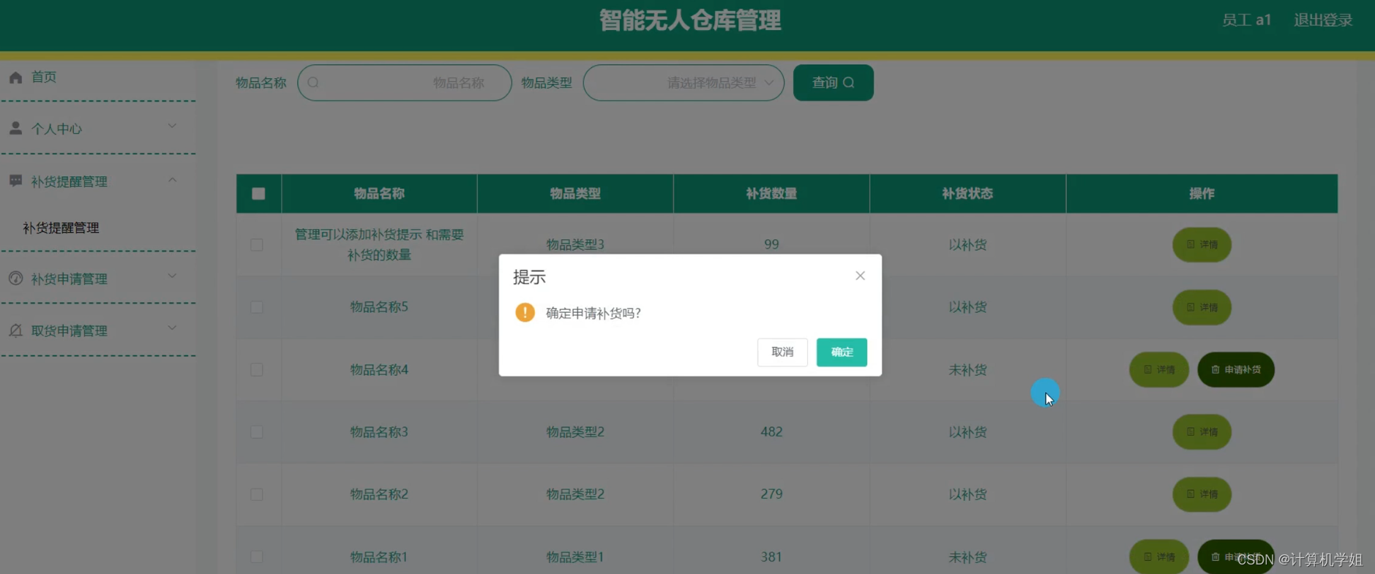Click the home icon beside 首页
This screenshot has width=1375, height=574.
pos(15,77)
